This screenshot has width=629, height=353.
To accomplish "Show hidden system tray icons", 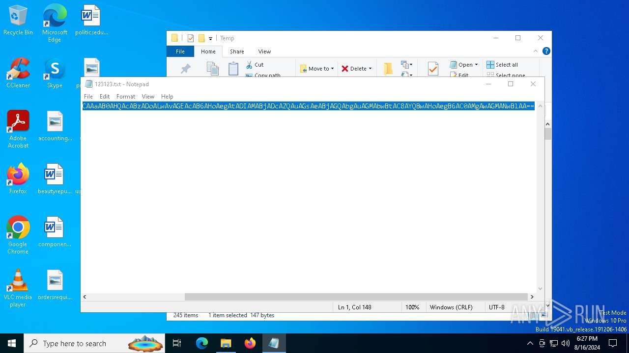I will coord(530,343).
